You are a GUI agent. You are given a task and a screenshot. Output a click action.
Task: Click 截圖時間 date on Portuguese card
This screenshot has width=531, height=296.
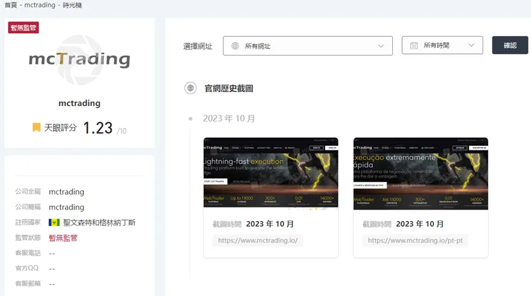(x=420, y=224)
